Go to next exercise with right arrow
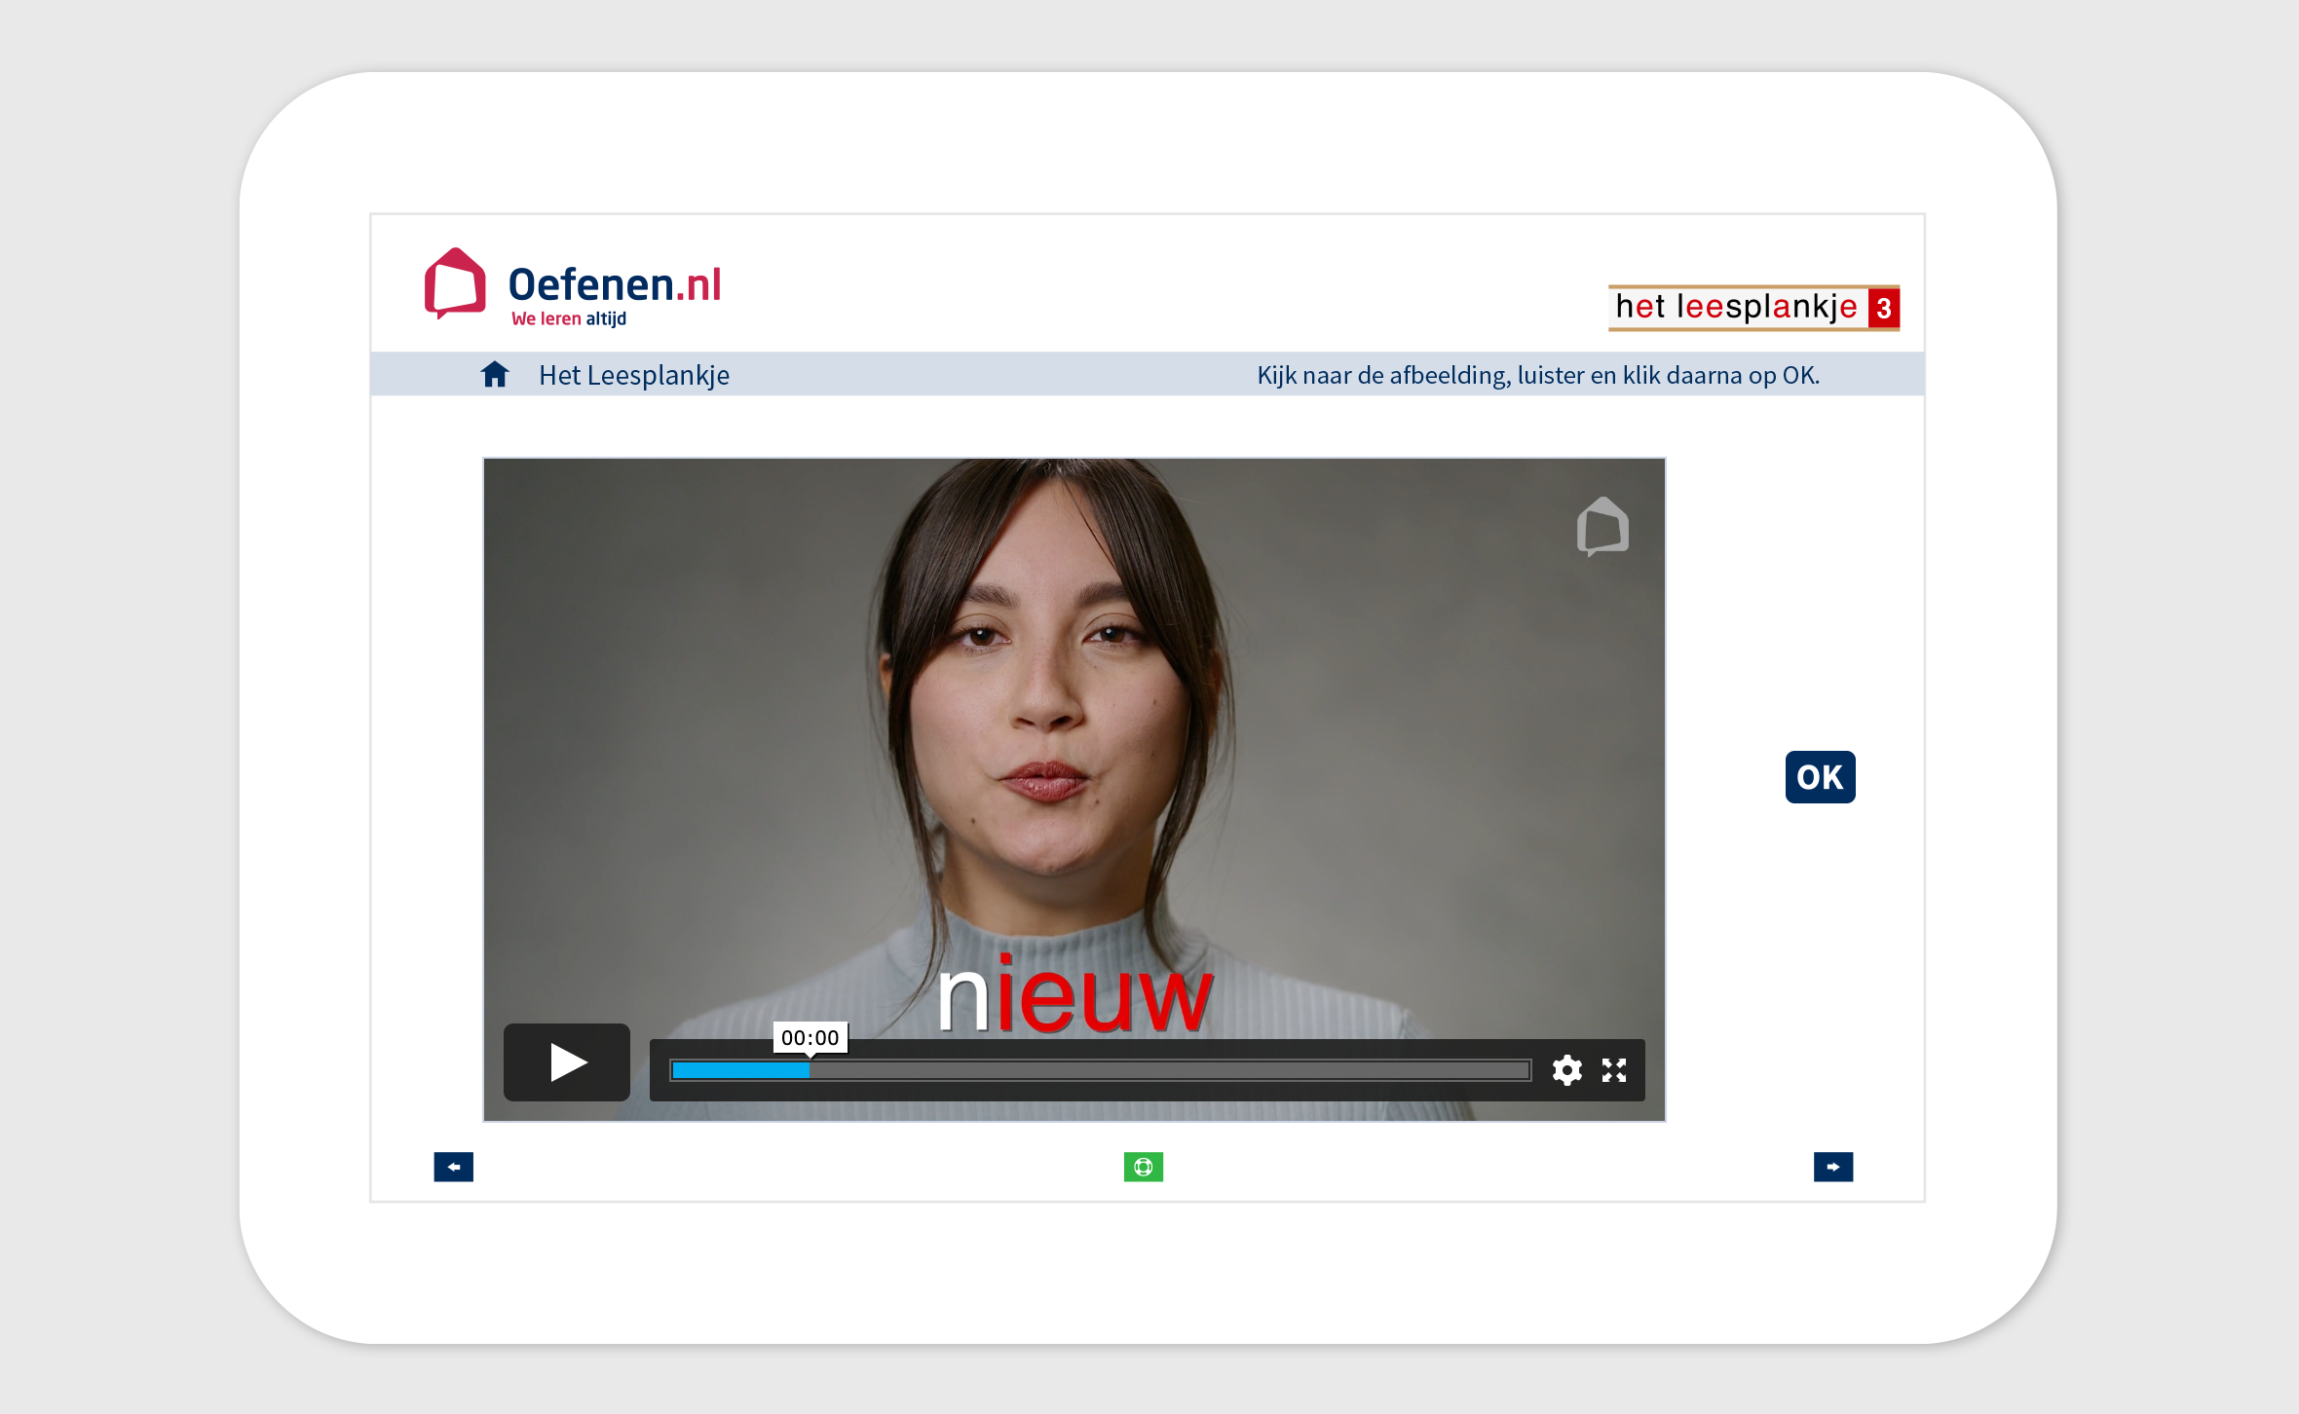The height and width of the screenshot is (1414, 2299). point(1833,1167)
